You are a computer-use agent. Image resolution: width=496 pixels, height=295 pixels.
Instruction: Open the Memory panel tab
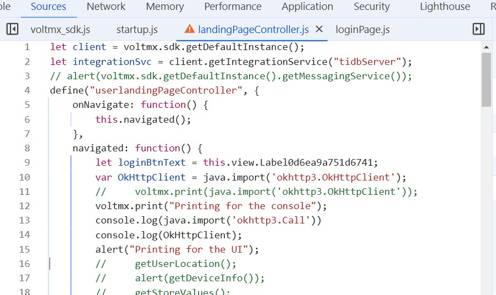coord(165,7)
